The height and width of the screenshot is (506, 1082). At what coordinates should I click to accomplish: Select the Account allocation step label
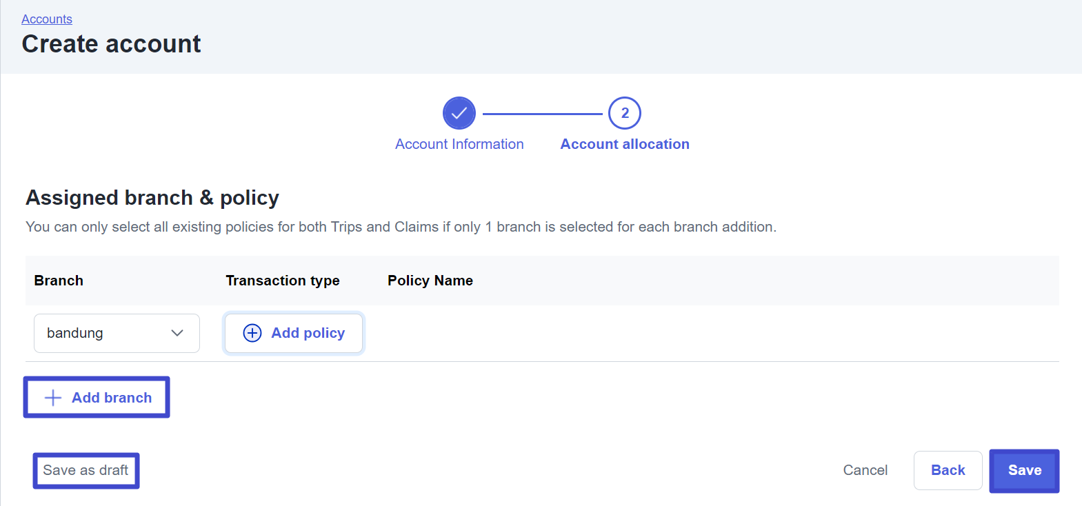coord(625,144)
